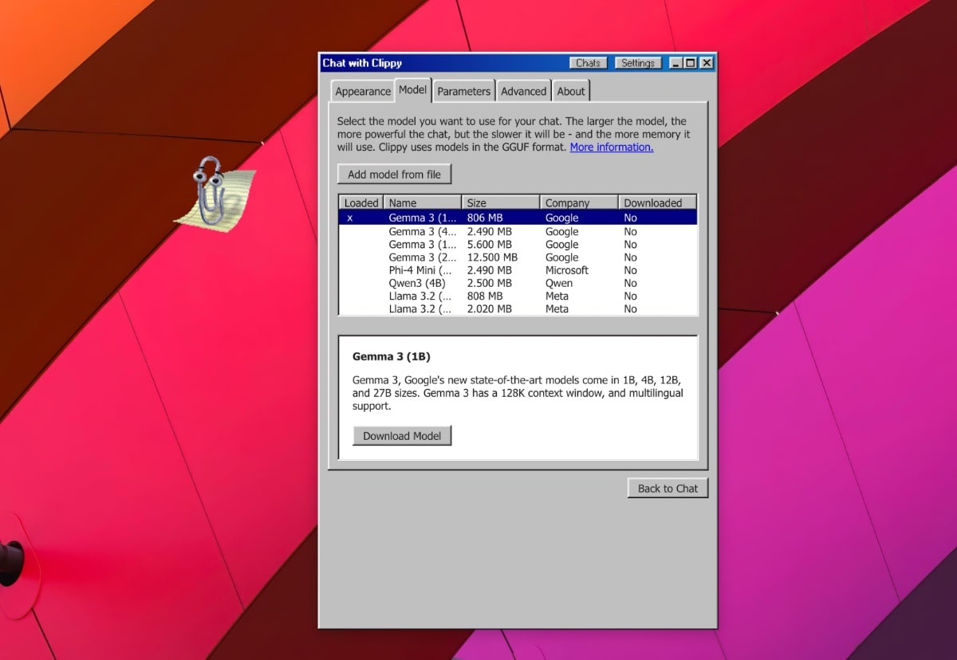The height and width of the screenshot is (660, 957).
Task: Open the Chats button in title bar
Action: coord(589,63)
